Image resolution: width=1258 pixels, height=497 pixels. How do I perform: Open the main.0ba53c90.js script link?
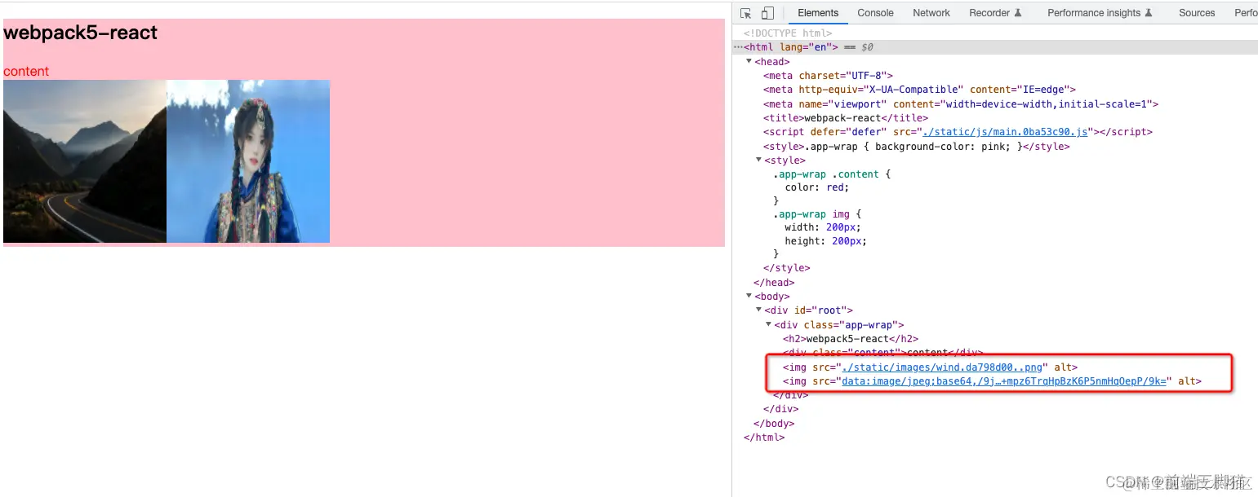[x=1005, y=132]
